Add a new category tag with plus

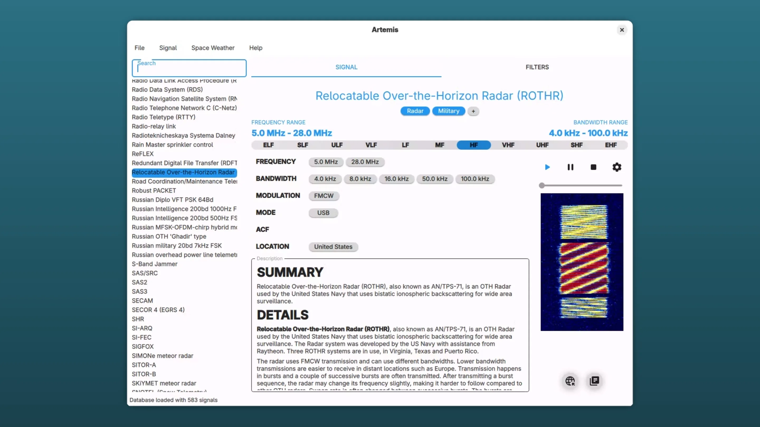tap(473, 111)
